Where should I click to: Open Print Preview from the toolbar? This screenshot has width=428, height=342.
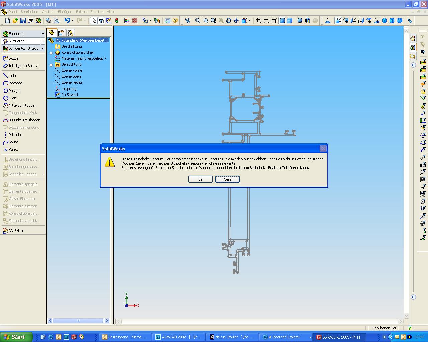[x=57, y=21]
